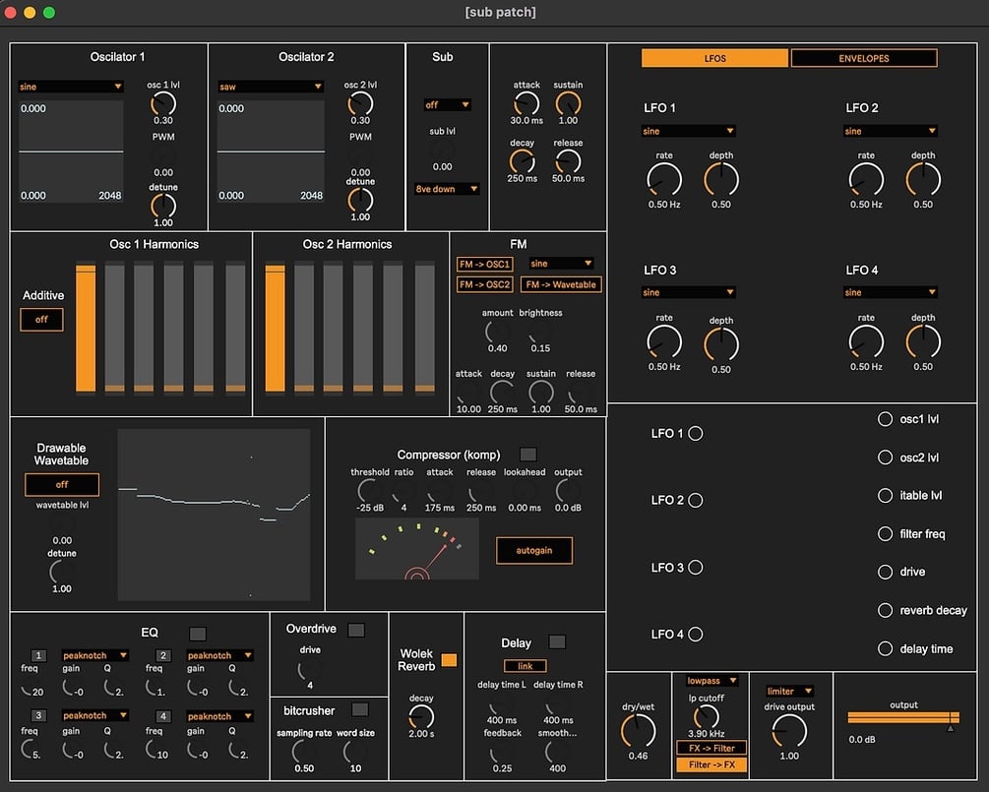Click the FM amount dial
989x792 pixels.
(498, 331)
